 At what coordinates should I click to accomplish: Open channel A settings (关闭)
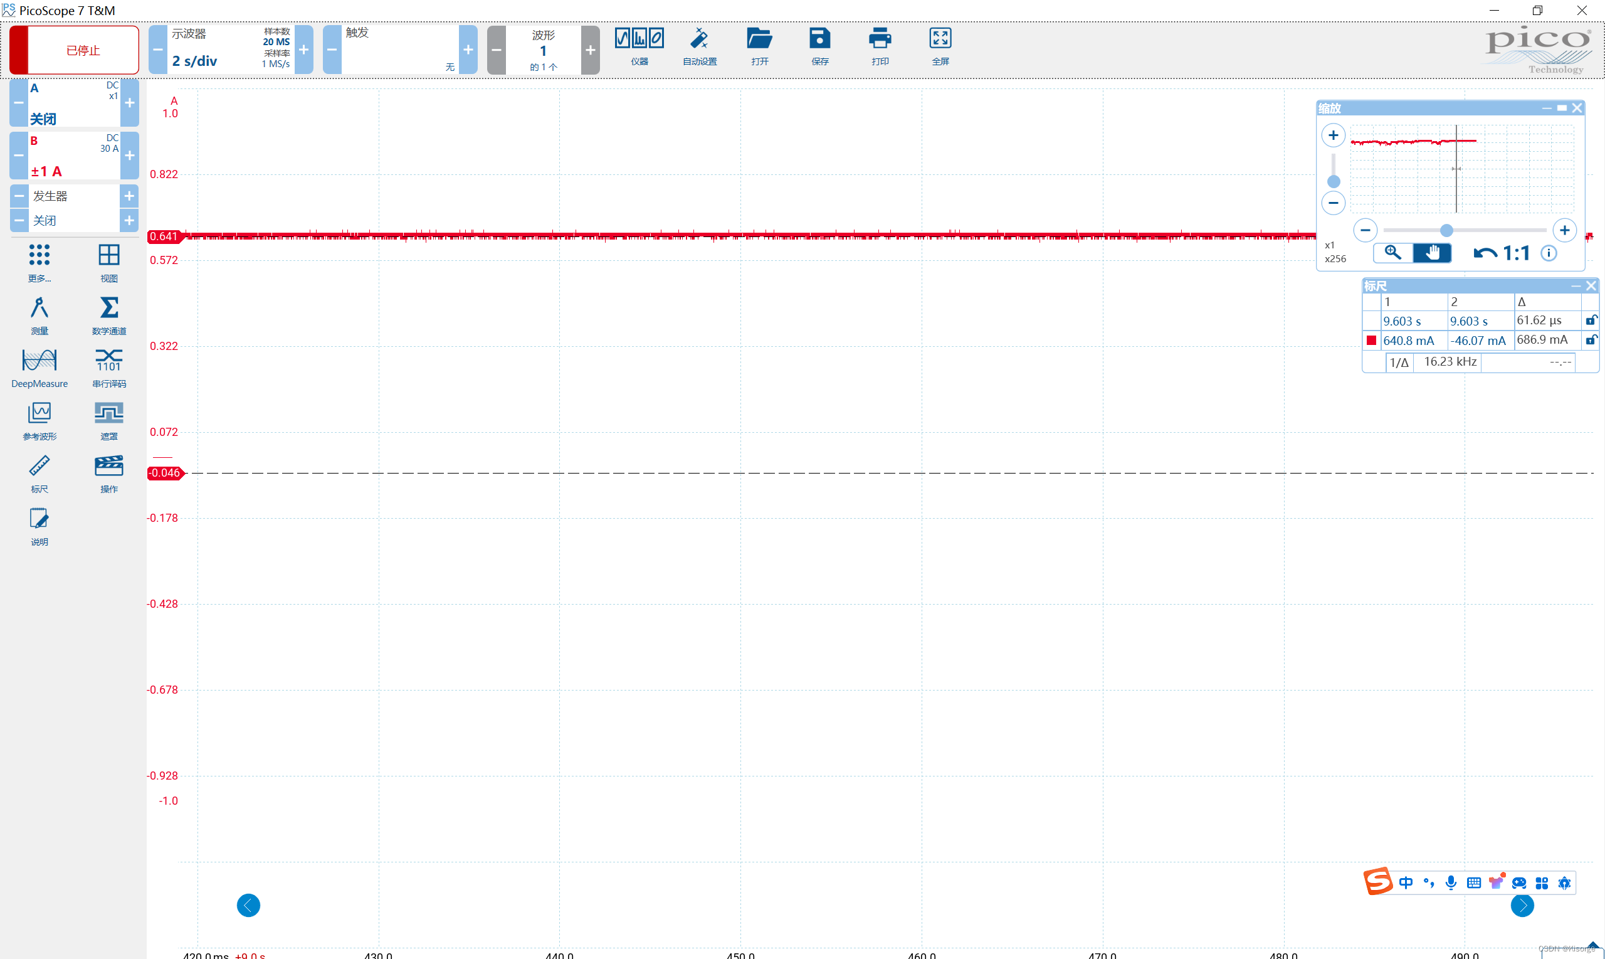[x=73, y=103]
